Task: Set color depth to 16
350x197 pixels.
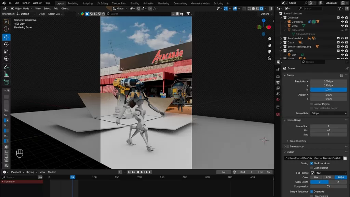Action: pos(338,182)
